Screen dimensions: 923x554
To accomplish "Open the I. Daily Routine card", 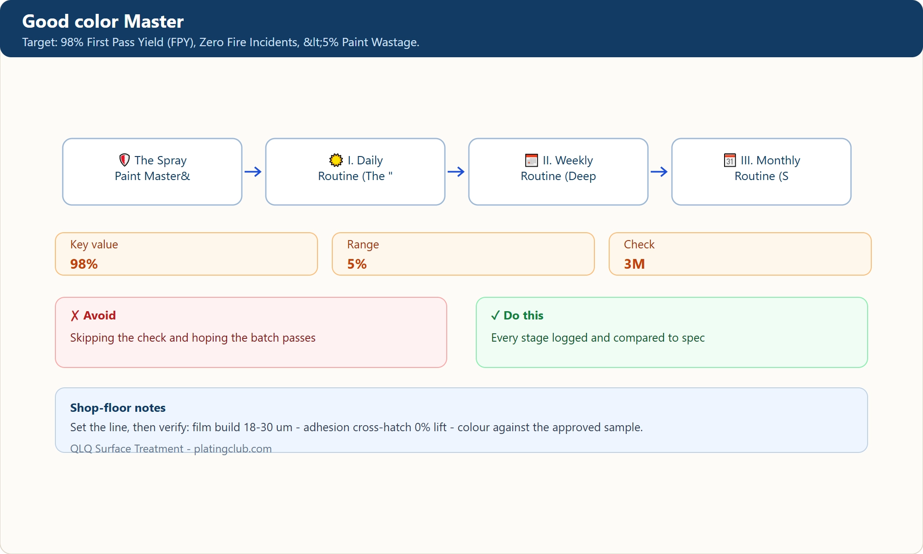I will pos(355,172).
